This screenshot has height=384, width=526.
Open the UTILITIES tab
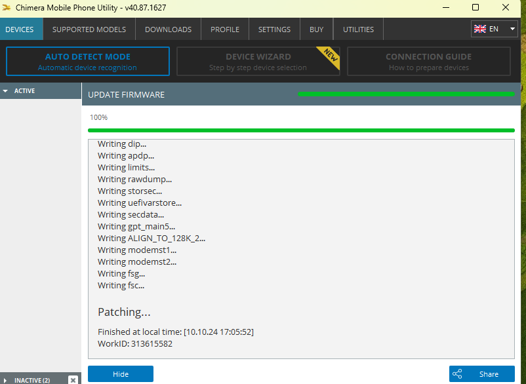pos(358,29)
